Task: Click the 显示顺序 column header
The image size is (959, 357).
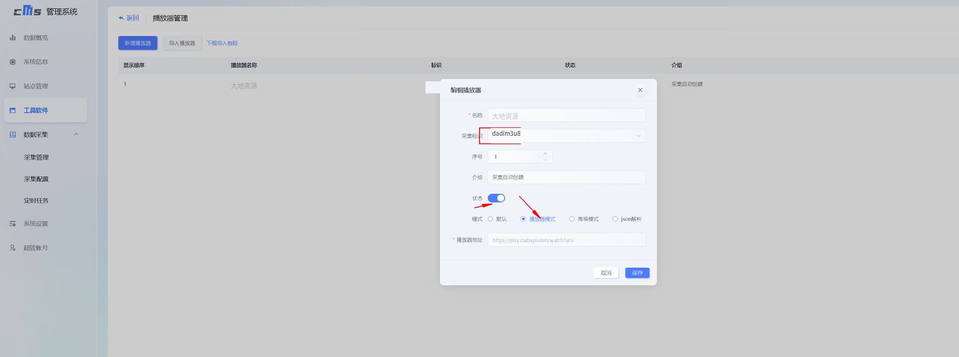Action: [134, 65]
